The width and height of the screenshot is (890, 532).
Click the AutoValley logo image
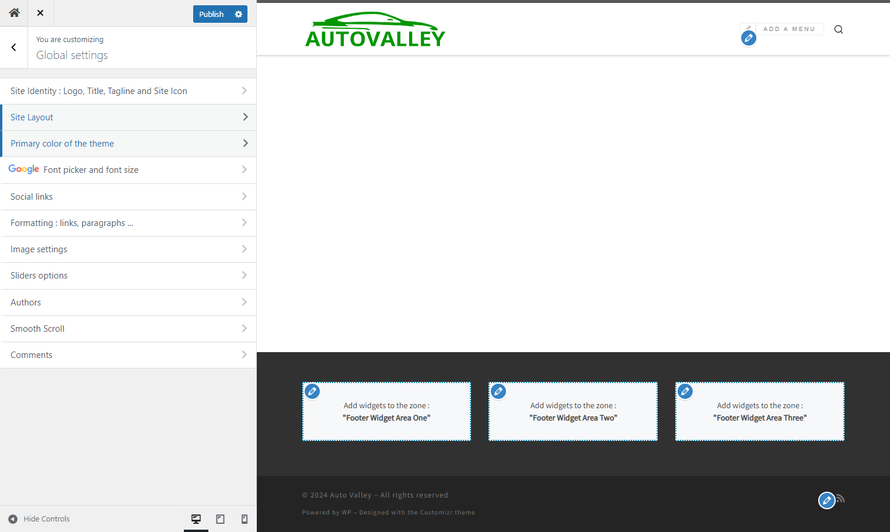pos(375,29)
